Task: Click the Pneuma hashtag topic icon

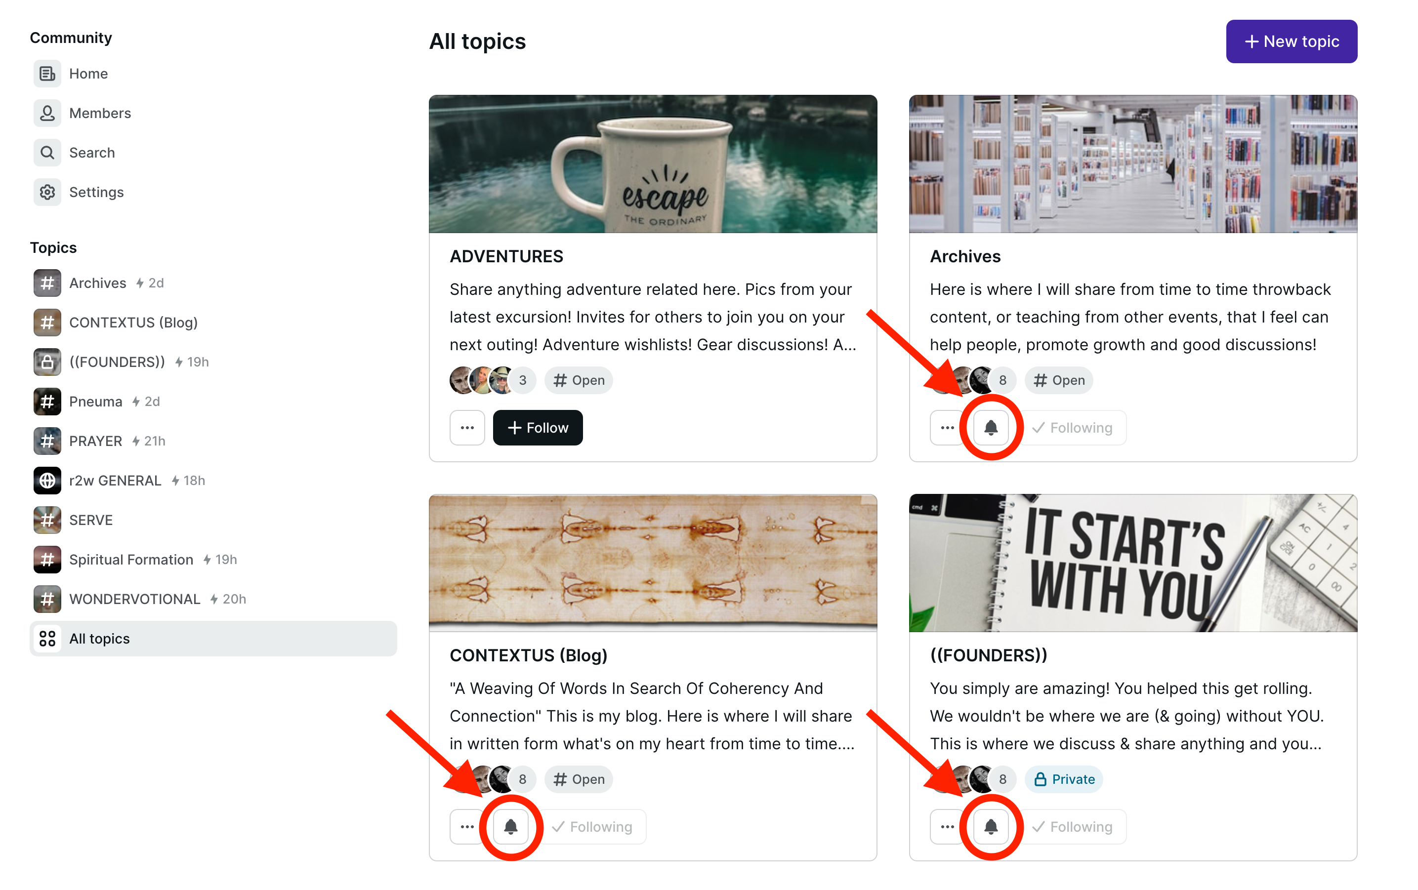Action: pyautogui.click(x=47, y=402)
